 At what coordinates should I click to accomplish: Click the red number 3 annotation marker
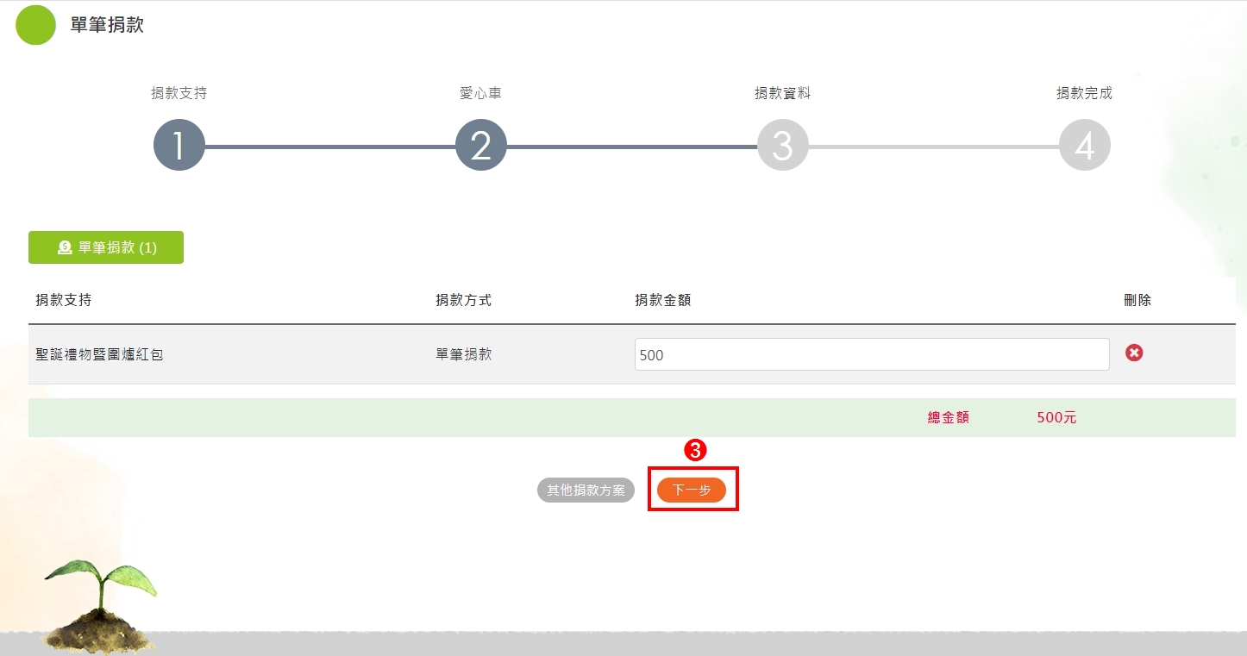tap(695, 450)
